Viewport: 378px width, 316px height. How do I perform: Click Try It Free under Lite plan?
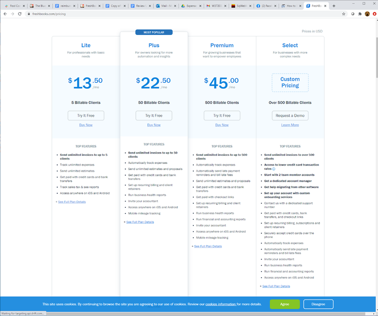tap(86, 115)
